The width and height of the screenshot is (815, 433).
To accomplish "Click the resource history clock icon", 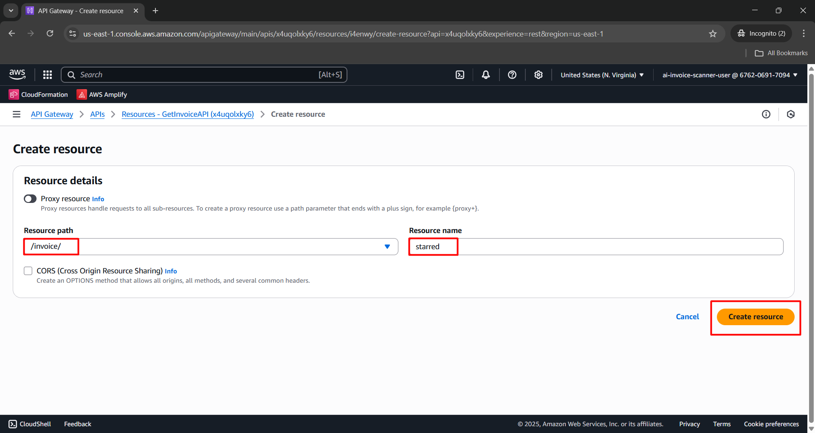I will coord(790,114).
